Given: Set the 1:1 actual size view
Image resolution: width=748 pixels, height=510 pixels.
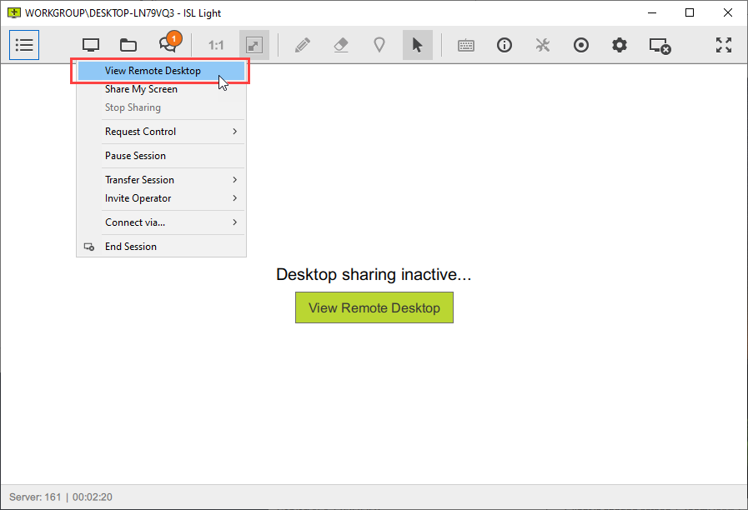Looking at the screenshot, I should click(x=216, y=45).
